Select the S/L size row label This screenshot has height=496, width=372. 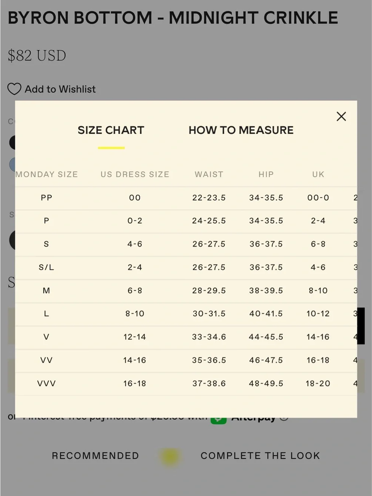coord(46,268)
